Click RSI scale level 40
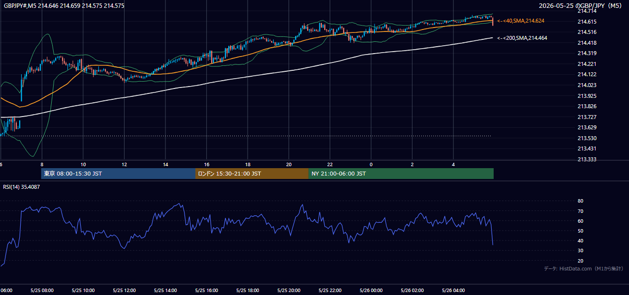 click(580, 240)
